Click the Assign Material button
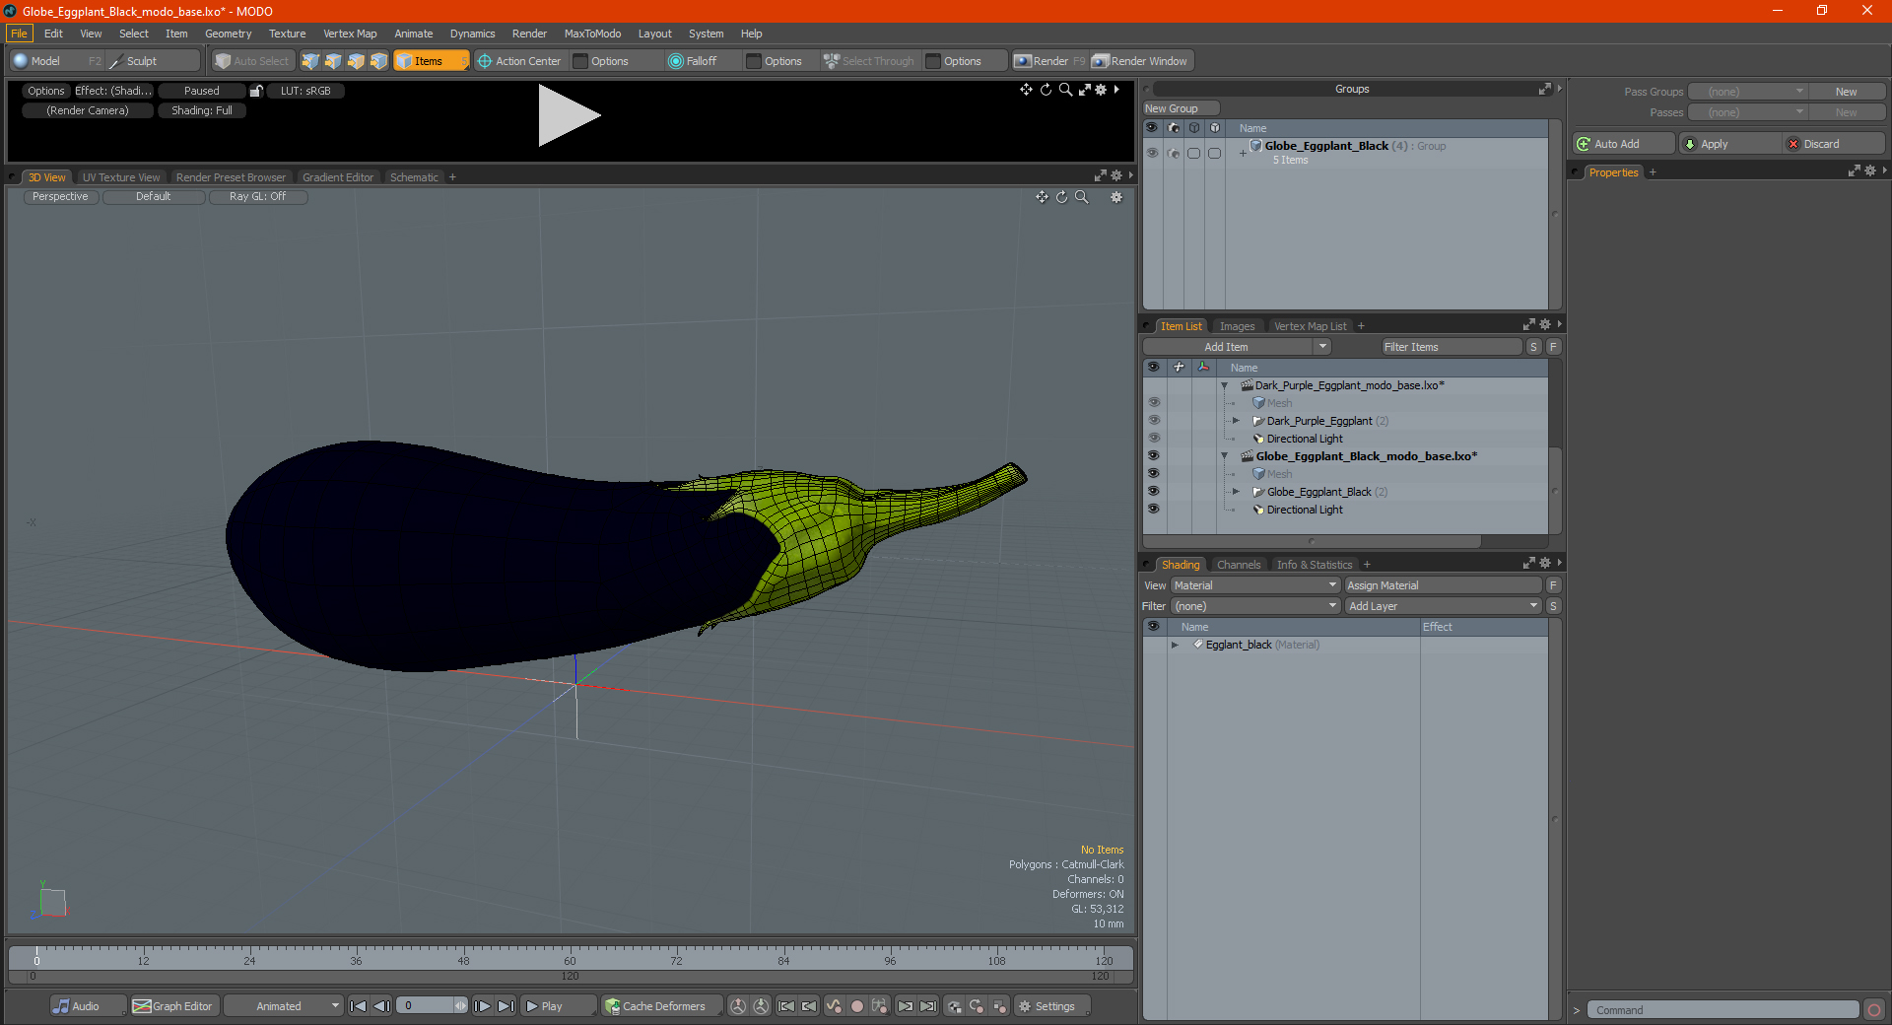This screenshot has width=1892, height=1025. point(1443,585)
